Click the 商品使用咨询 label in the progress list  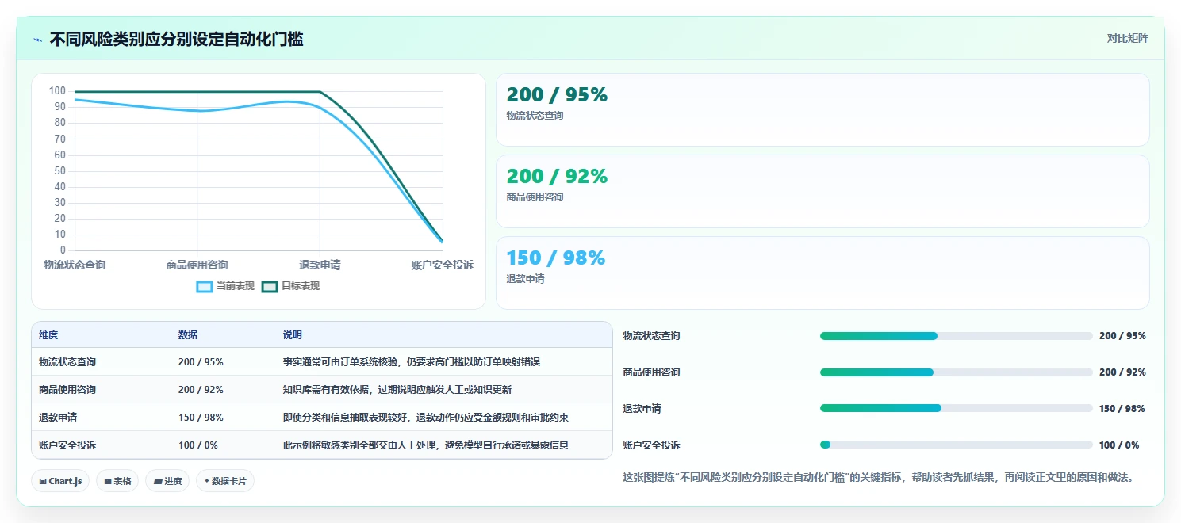[x=652, y=372]
